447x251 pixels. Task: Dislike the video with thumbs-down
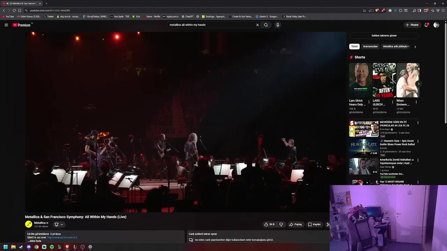[281, 225]
